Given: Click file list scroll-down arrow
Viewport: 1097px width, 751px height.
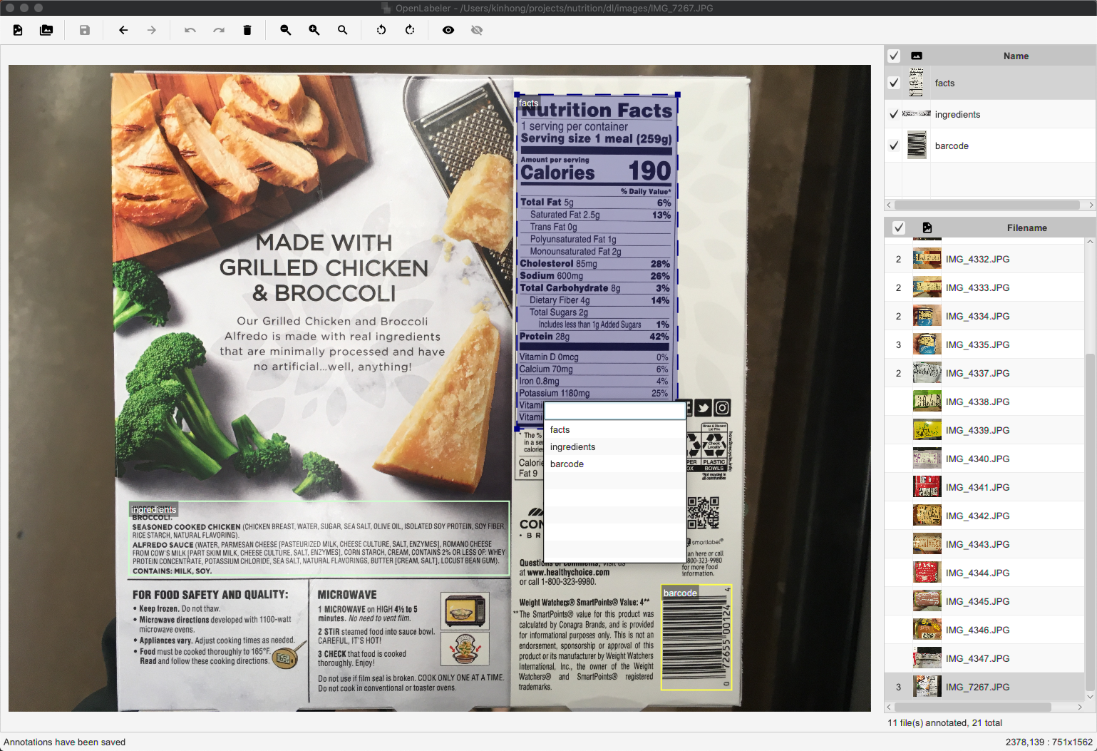Looking at the screenshot, I should point(1091,696).
